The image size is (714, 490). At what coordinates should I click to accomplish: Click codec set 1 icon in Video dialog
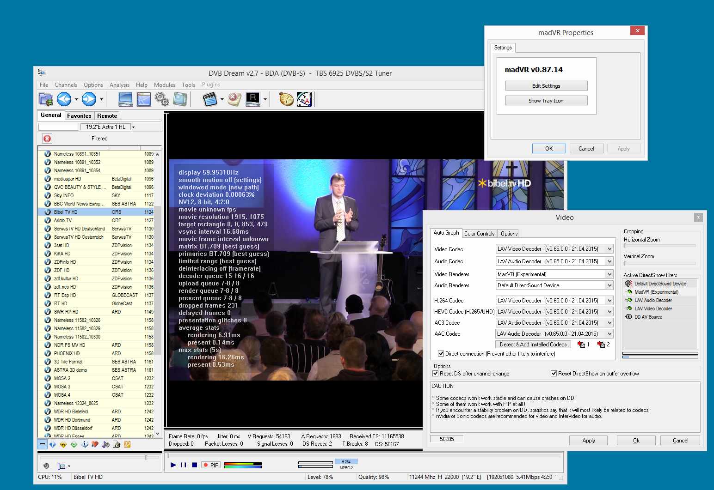coord(581,345)
